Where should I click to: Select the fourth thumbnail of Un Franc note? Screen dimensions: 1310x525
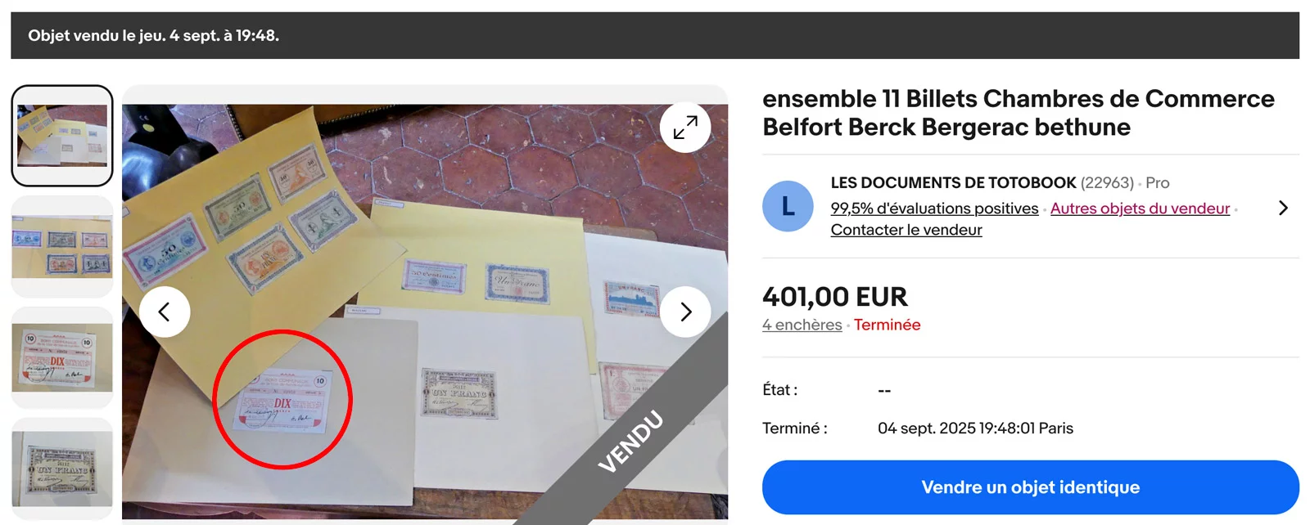62,469
